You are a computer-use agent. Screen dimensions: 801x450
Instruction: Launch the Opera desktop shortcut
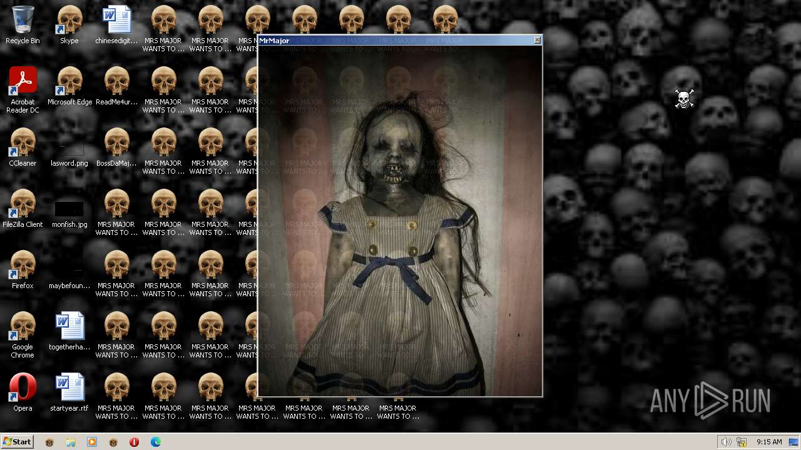23,392
